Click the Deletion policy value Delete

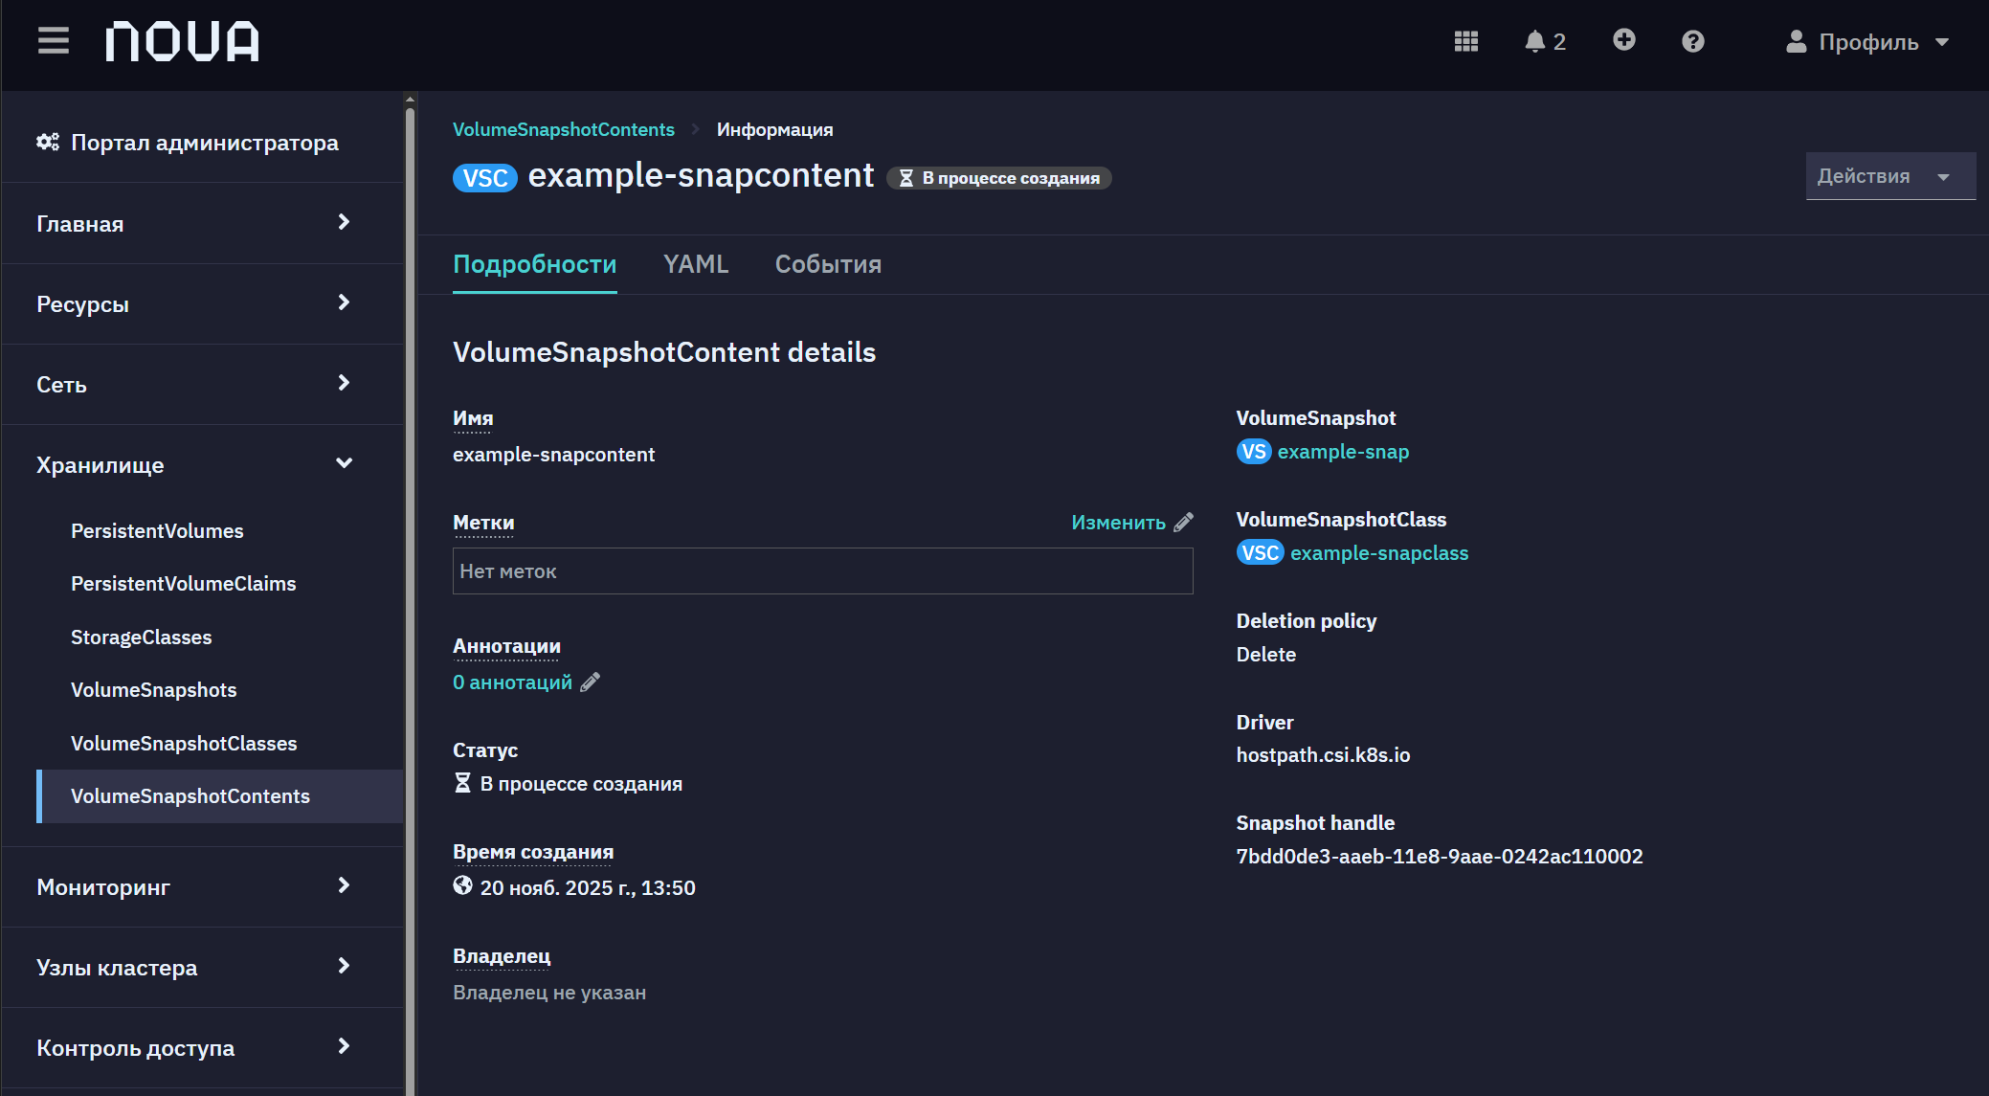(1265, 654)
